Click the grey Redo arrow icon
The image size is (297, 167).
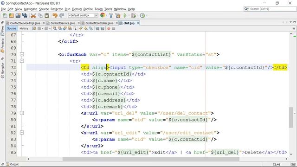tap(62, 15)
